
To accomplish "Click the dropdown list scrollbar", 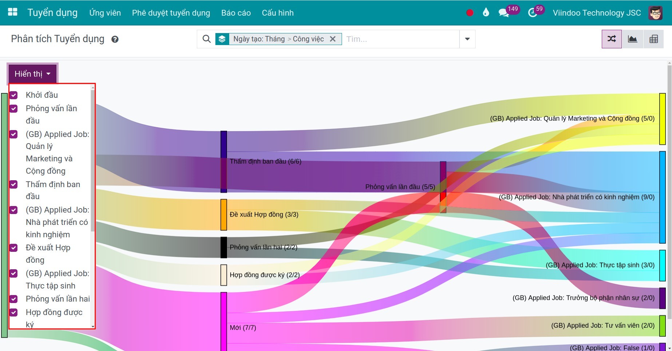I will point(93,160).
